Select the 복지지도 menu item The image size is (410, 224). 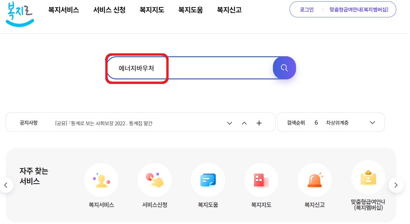(152, 10)
